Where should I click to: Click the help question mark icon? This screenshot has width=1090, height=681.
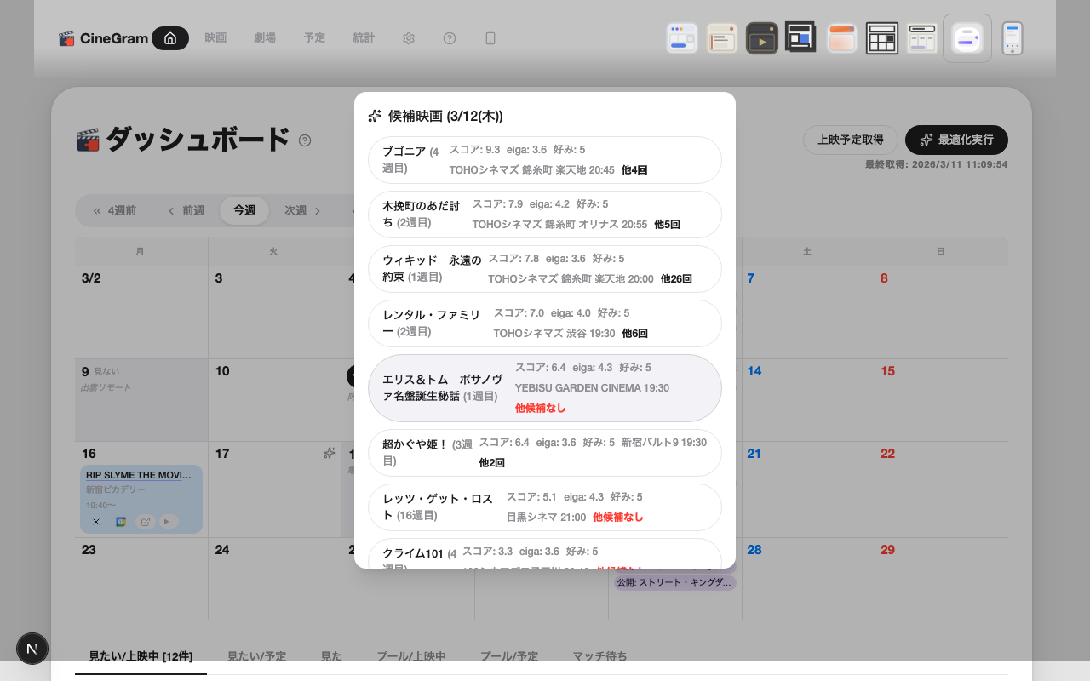pyautogui.click(x=450, y=38)
